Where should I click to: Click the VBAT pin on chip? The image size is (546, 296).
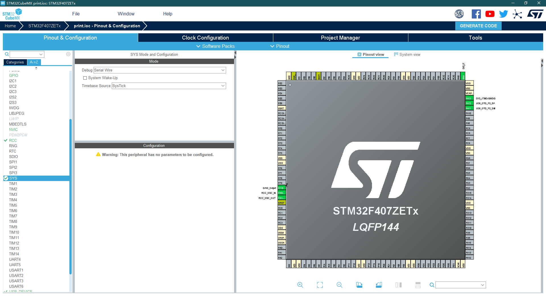coord(282,108)
